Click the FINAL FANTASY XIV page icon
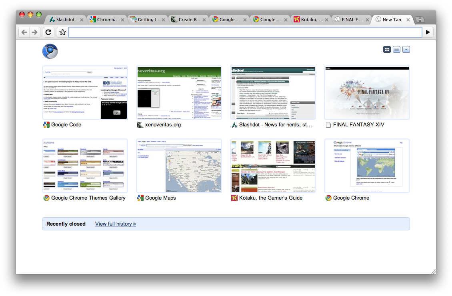452x296 pixels. click(328, 125)
